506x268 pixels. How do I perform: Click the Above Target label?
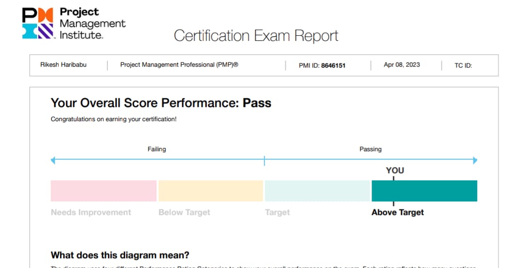coord(398,213)
